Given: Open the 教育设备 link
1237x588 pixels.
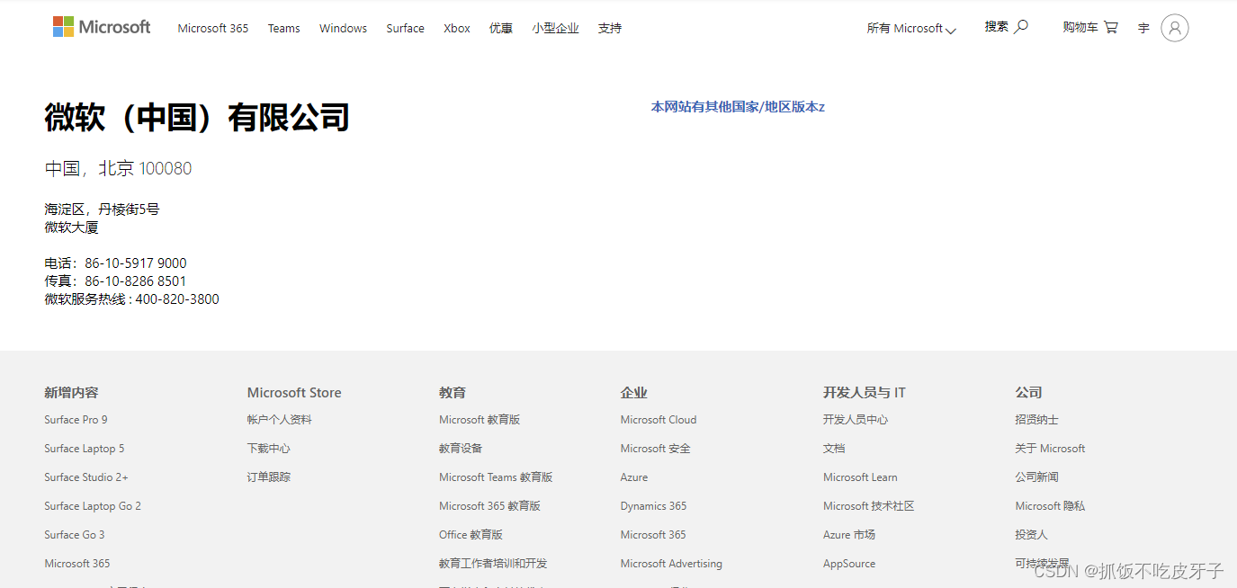Looking at the screenshot, I should coord(461,449).
